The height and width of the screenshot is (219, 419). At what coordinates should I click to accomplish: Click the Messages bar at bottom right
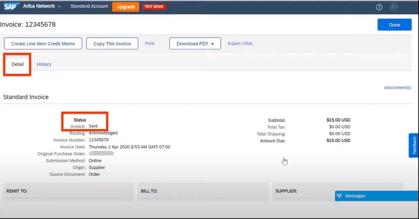[375, 196]
